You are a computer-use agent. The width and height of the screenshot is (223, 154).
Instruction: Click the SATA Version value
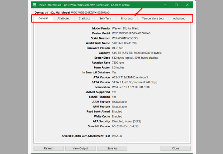point(135,82)
